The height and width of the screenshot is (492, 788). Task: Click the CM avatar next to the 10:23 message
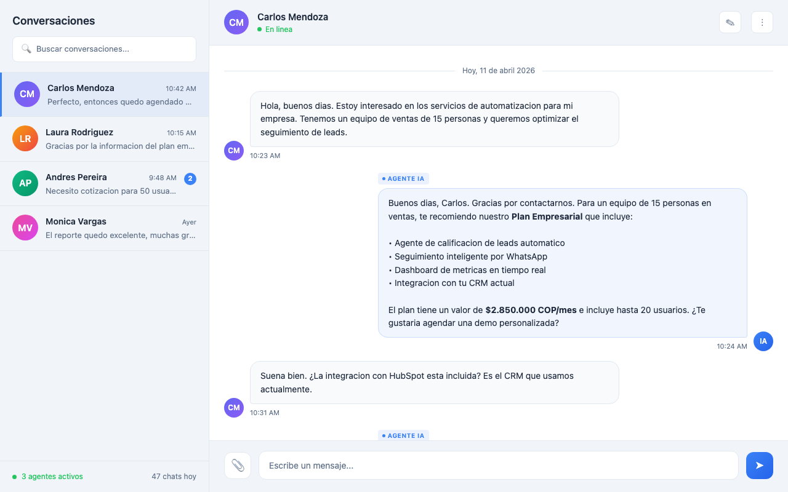tap(233, 151)
